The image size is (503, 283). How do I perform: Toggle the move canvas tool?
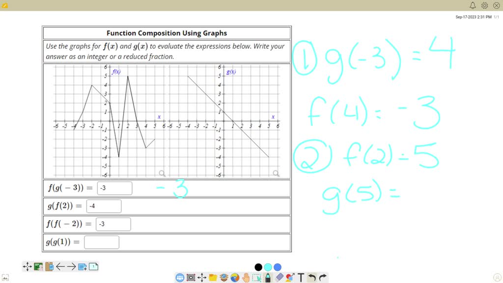[27, 266]
